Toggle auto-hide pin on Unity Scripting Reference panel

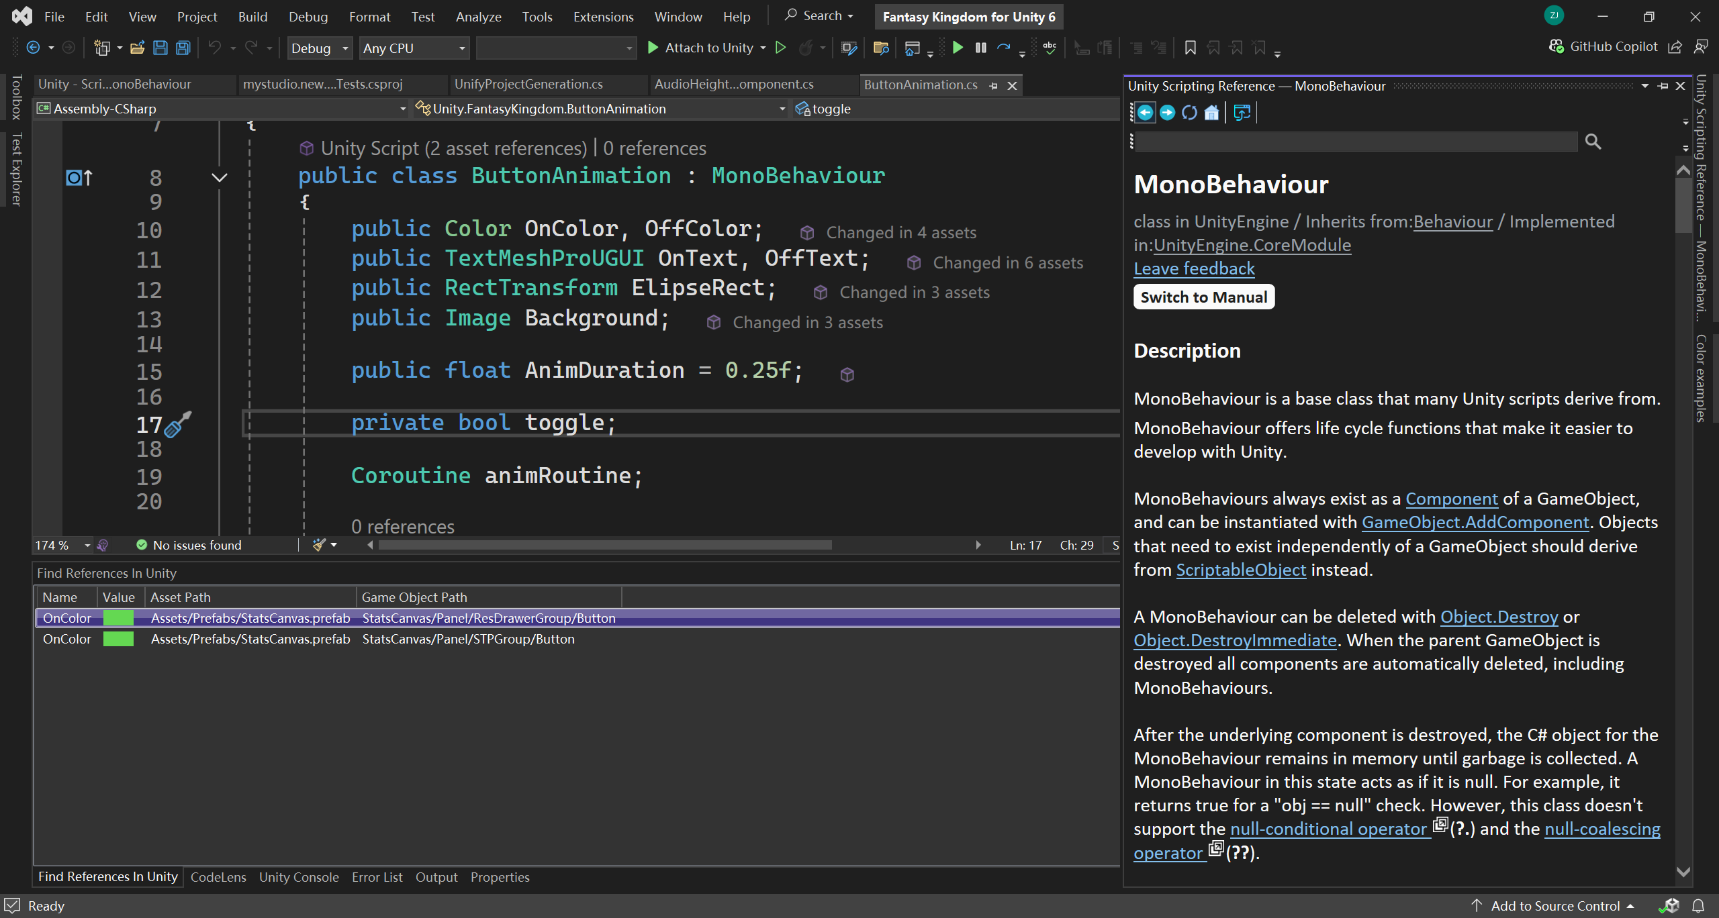pyautogui.click(x=1663, y=86)
